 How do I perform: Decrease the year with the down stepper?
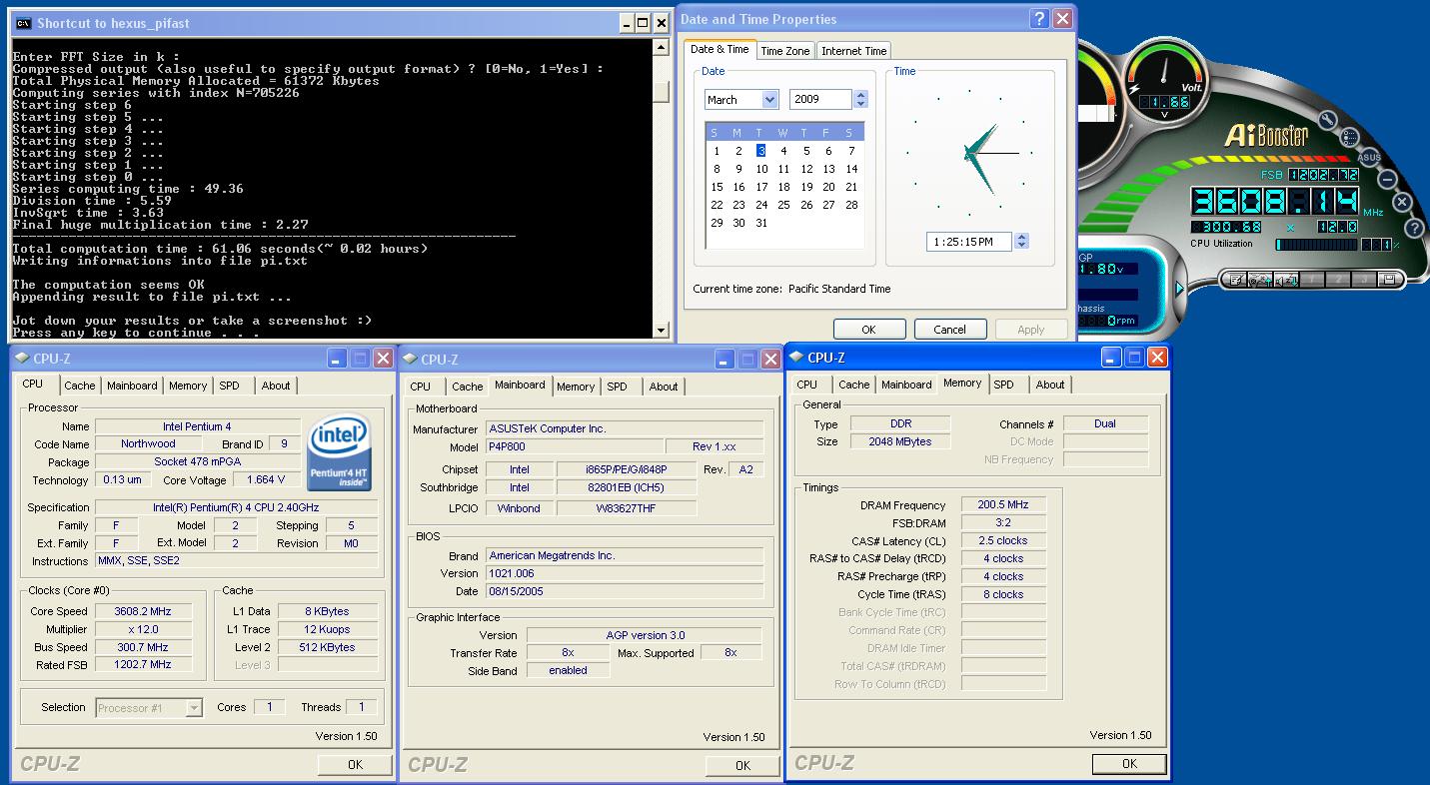coord(861,104)
